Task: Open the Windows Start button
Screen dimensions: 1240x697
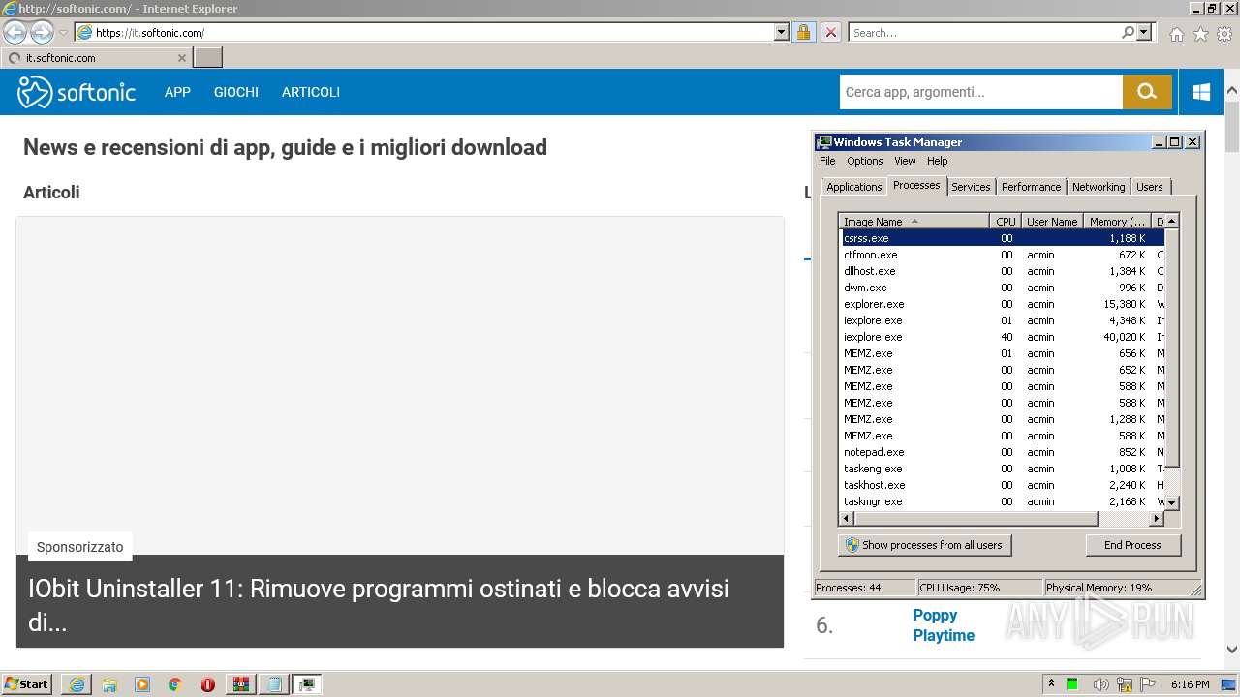Action: 27,684
